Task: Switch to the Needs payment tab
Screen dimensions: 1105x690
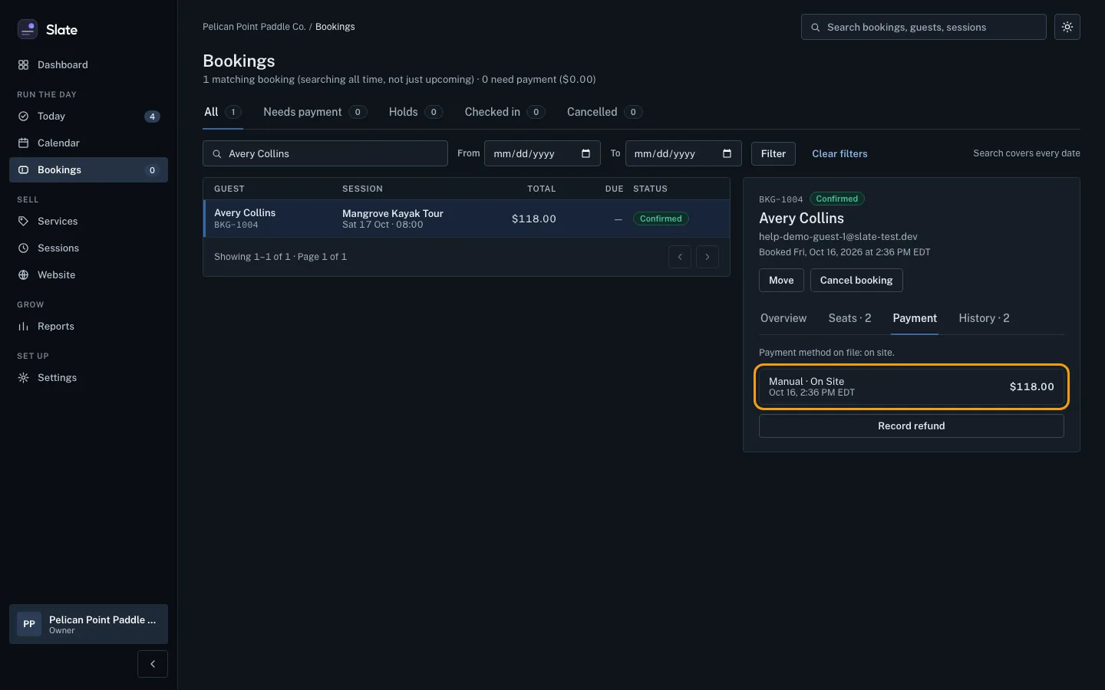Action: pos(315,112)
